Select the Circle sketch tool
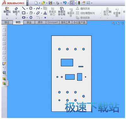Screen dimensions: 126x119 pyautogui.click(x=31, y=8)
